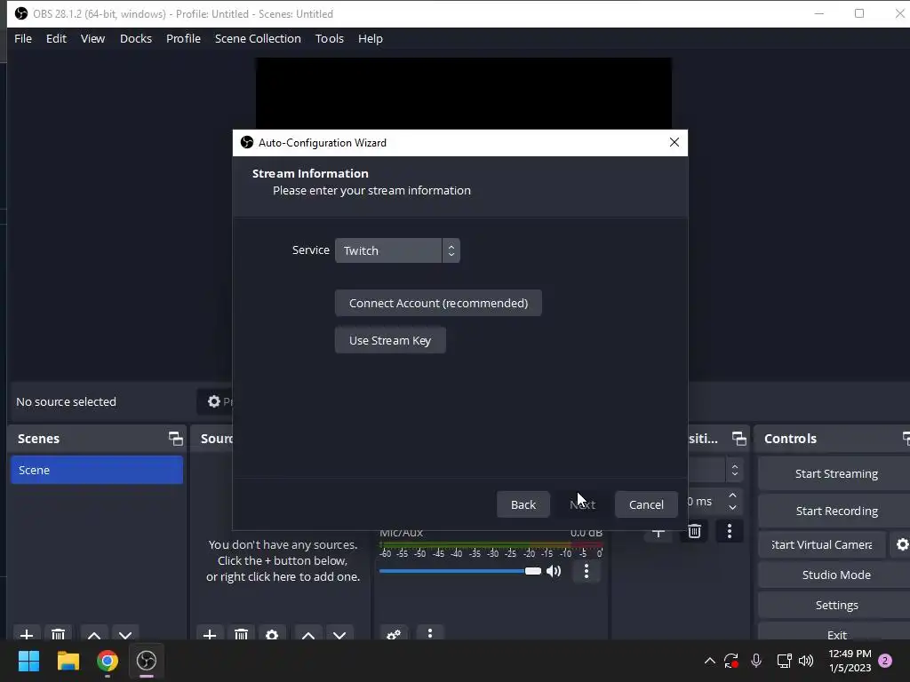Increase the transition duration value
The image size is (910, 682).
pyautogui.click(x=732, y=496)
